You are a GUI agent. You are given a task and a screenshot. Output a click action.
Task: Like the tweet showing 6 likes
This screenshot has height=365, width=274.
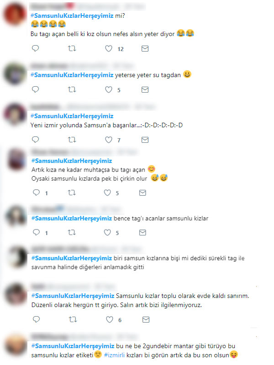tap(110, 319)
